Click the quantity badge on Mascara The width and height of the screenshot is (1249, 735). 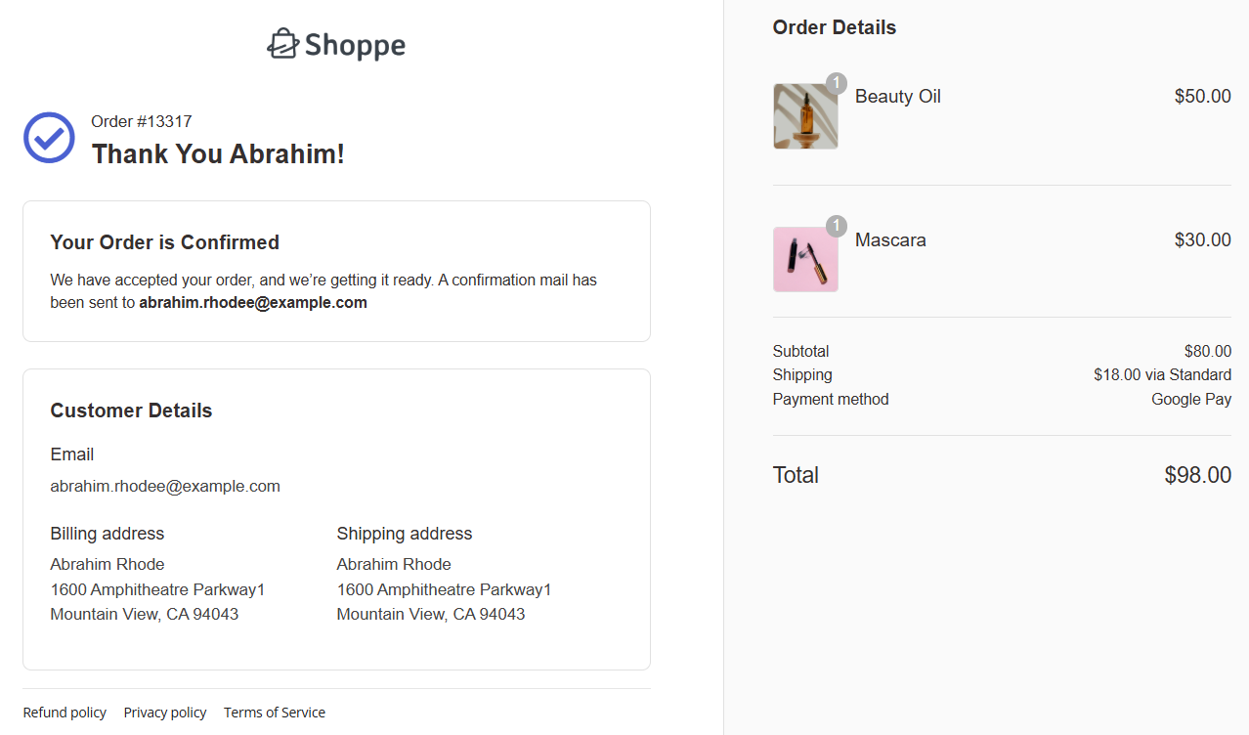click(836, 226)
